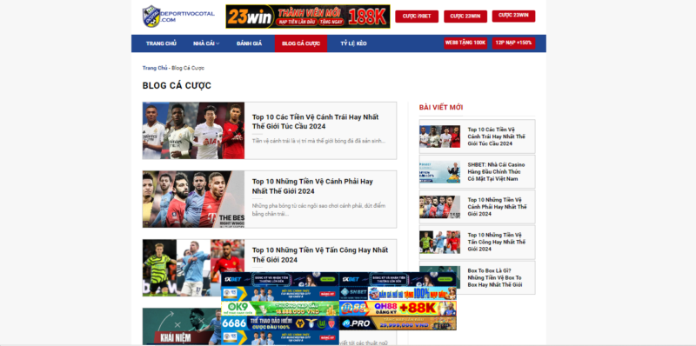696x346 pixels.
Task: Expand the Nhà Cái dropdown menu
Action: tap(206, 43)
